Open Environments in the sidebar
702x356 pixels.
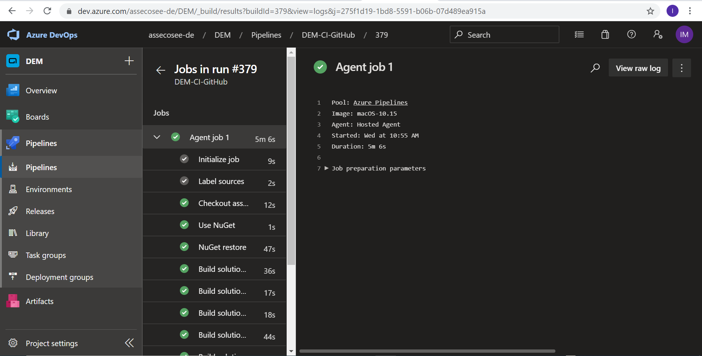(71, 189)
